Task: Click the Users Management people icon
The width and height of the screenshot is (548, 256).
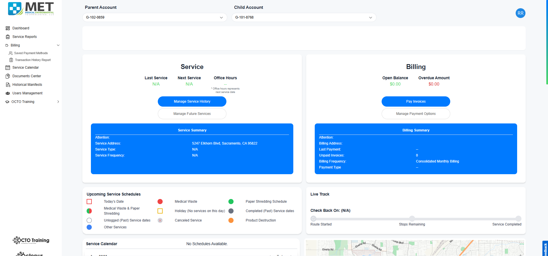Action: (8, 93)
